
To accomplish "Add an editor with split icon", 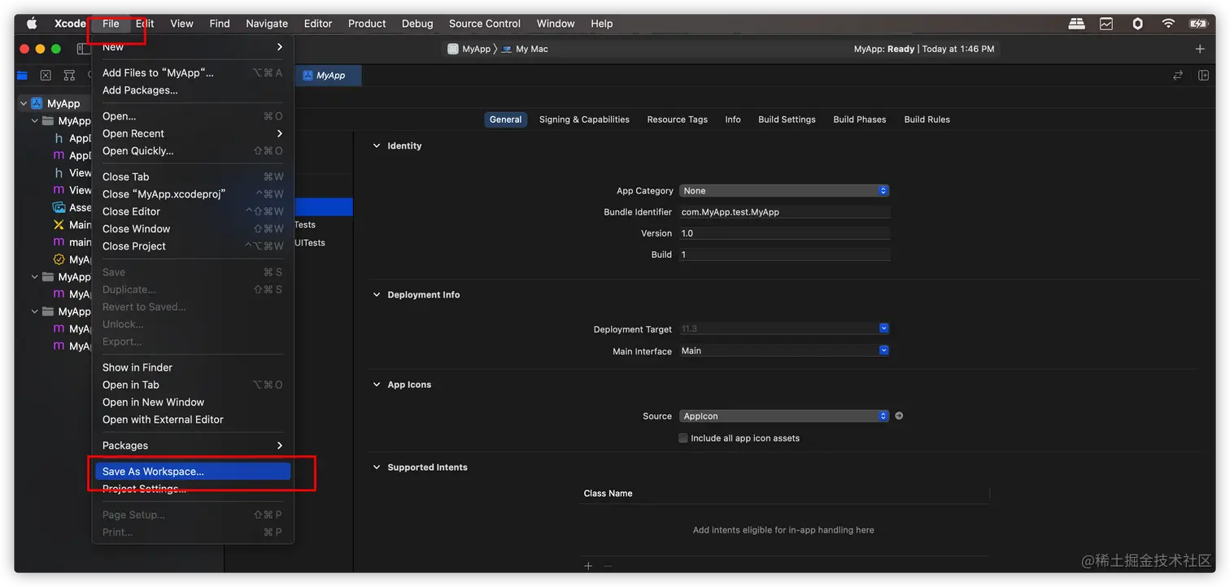I will pyautogui.click(x=1203, y=76).
